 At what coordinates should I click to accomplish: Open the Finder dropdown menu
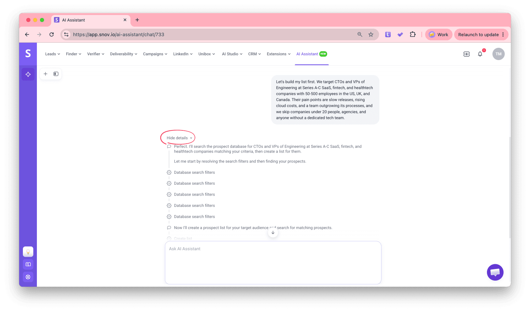coord(73,54)
